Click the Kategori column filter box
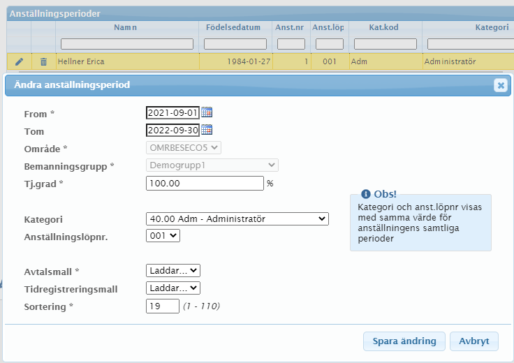The width and height of the screenshot is (514, 363). pyautogui.click(x=469, y=44)
